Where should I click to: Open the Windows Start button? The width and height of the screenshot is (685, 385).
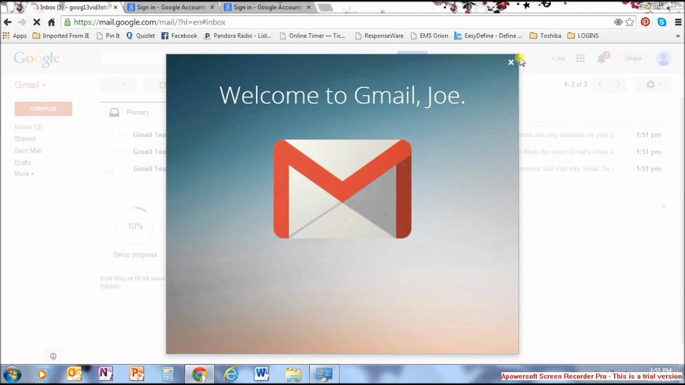click(12, 374)
